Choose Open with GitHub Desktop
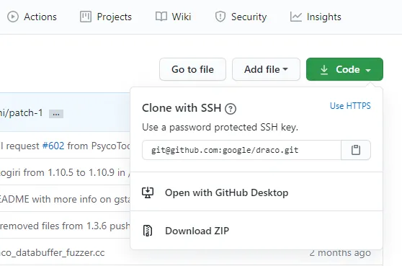402x266 pixels. pos(256,192)
